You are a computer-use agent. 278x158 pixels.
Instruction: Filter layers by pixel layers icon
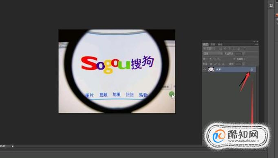tap(221, 49)
